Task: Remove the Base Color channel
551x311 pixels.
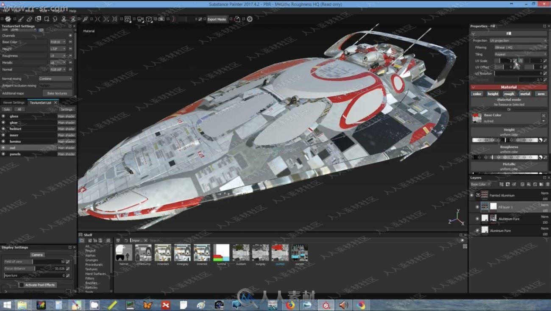Action: coord(70,42)
